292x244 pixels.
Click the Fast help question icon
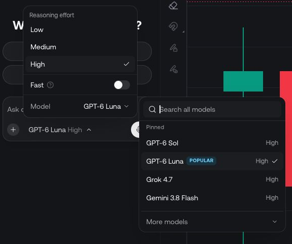click(x=50, y=85)
